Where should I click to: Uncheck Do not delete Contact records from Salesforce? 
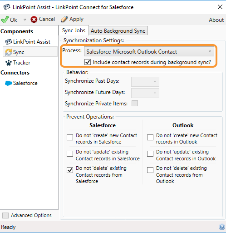pyautogui.click(x=70, y=170)
